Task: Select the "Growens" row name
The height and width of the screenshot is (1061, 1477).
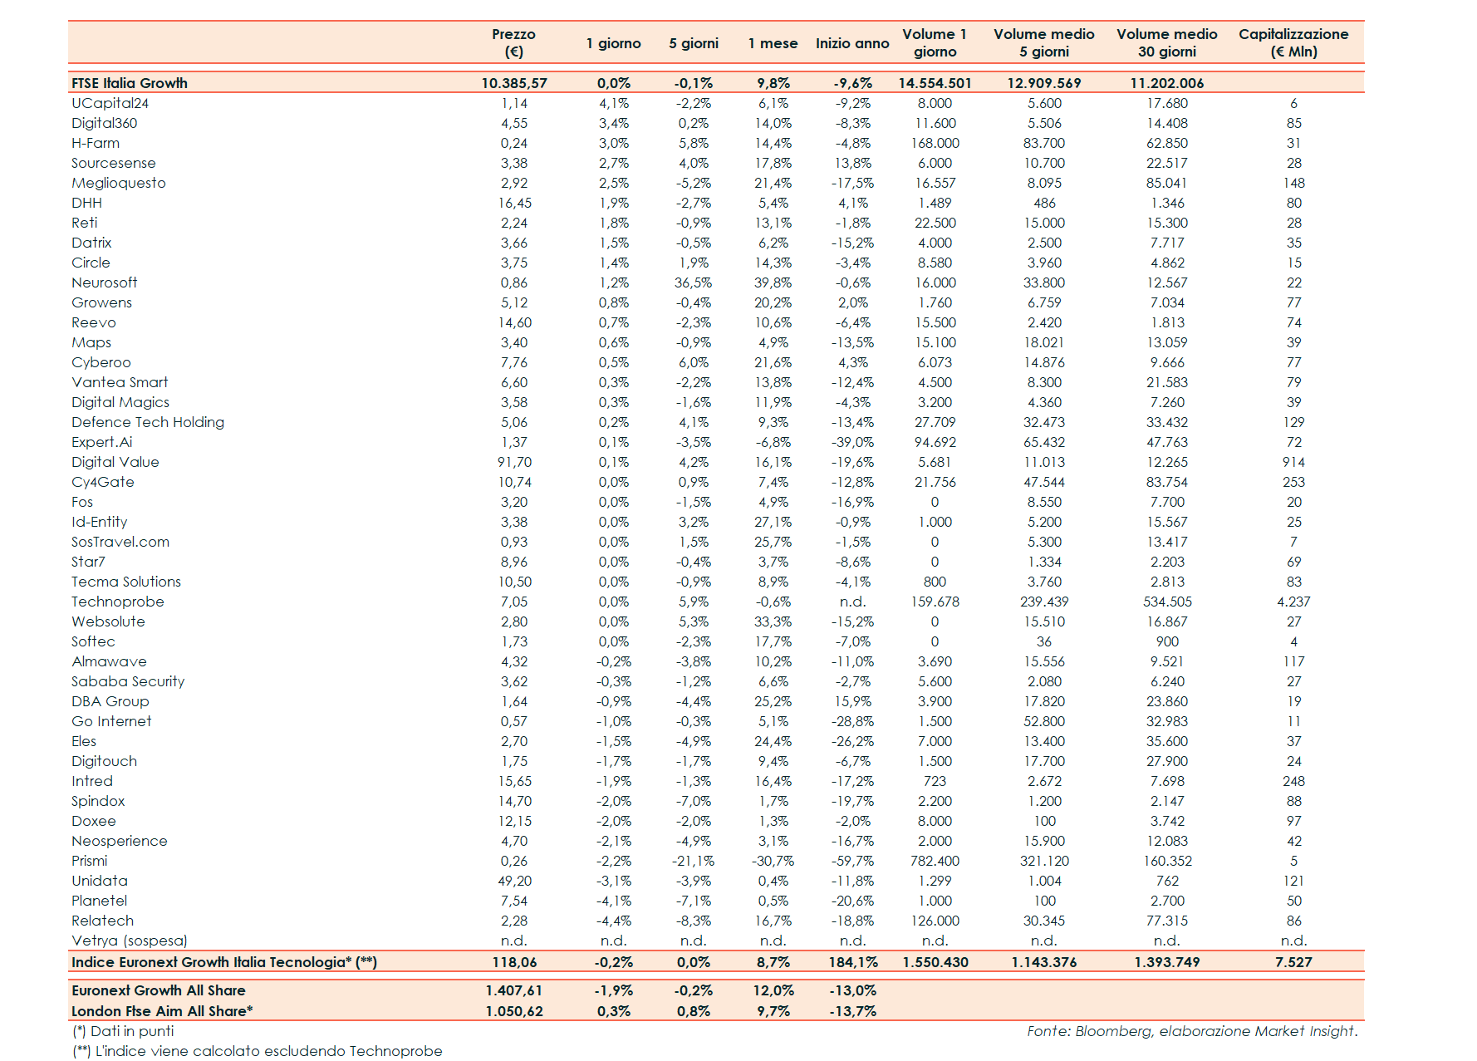Action: coord(101,302)
